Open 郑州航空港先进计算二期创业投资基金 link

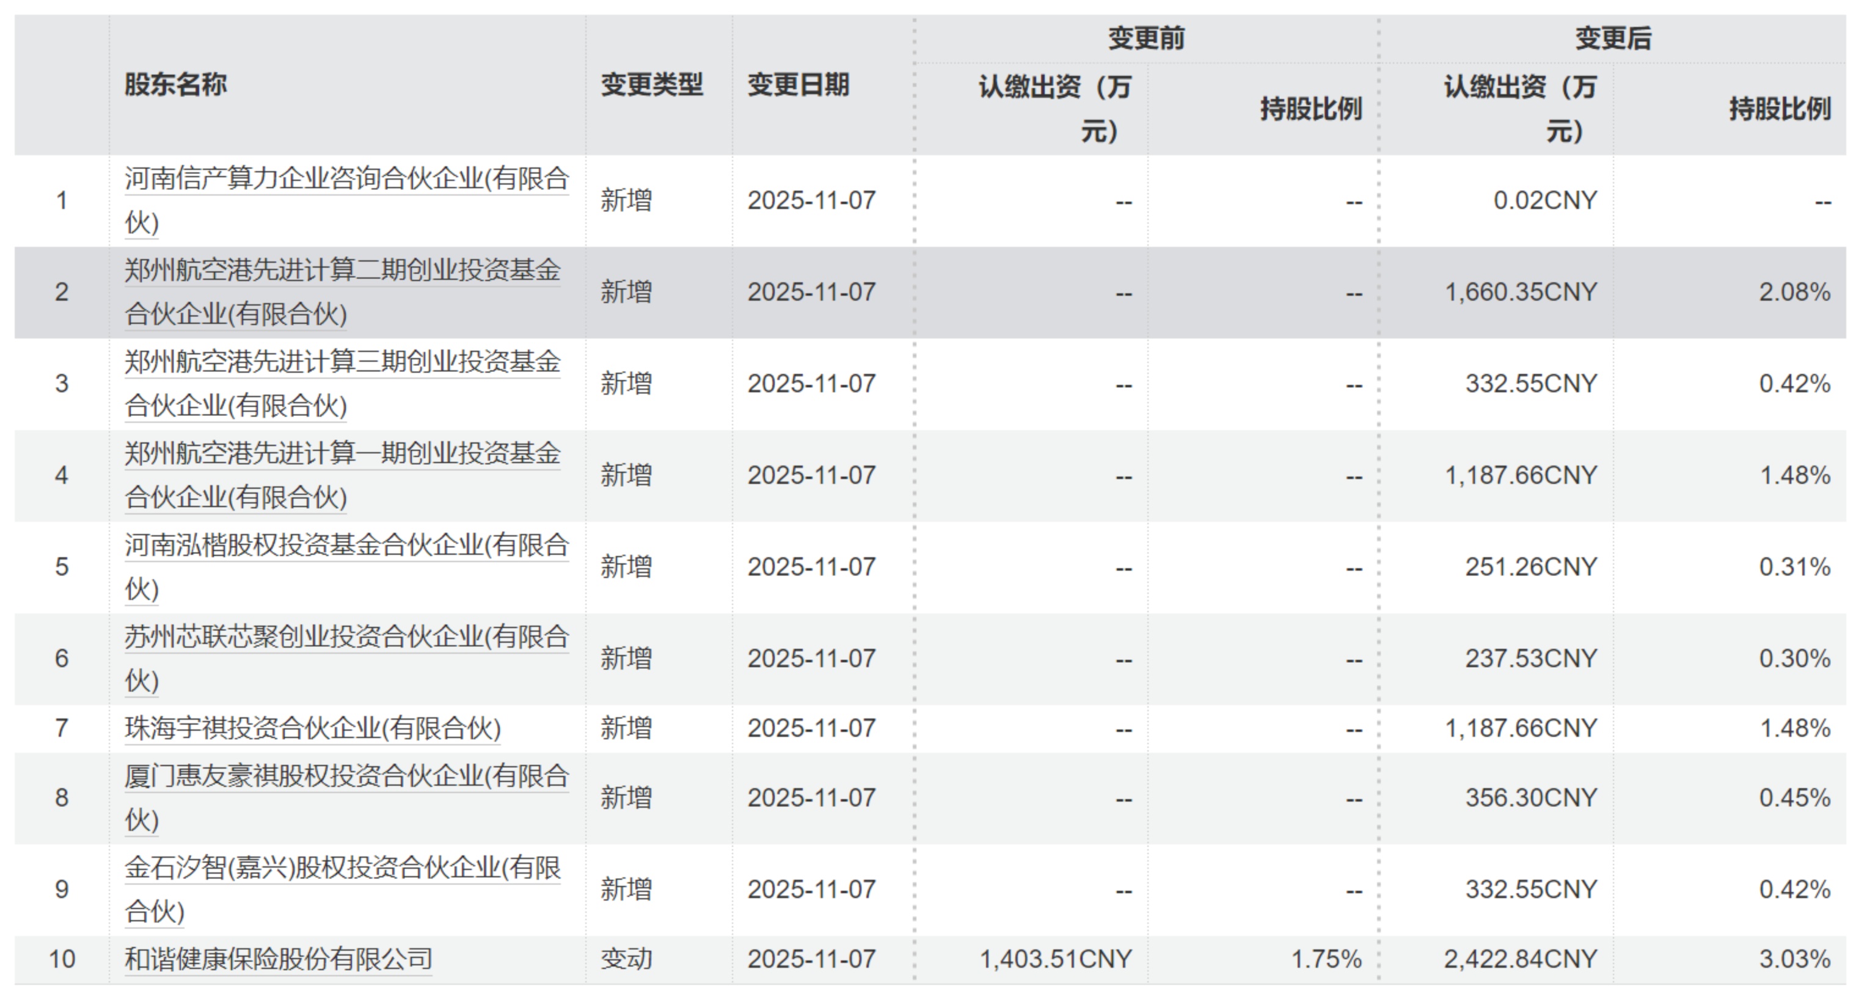click(x=342, y=270)
